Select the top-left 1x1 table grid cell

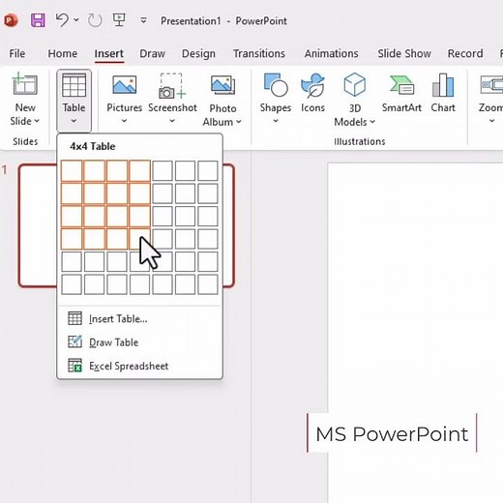pyautogui.click(x=72, y=170)
